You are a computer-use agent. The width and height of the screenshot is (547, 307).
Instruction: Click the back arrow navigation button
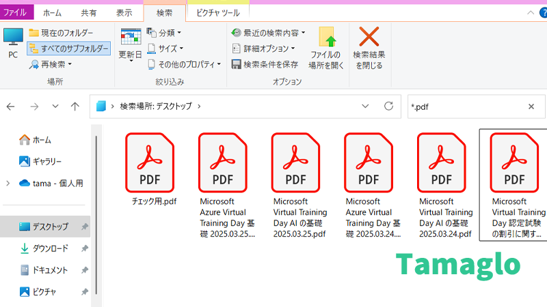point(11,106)
